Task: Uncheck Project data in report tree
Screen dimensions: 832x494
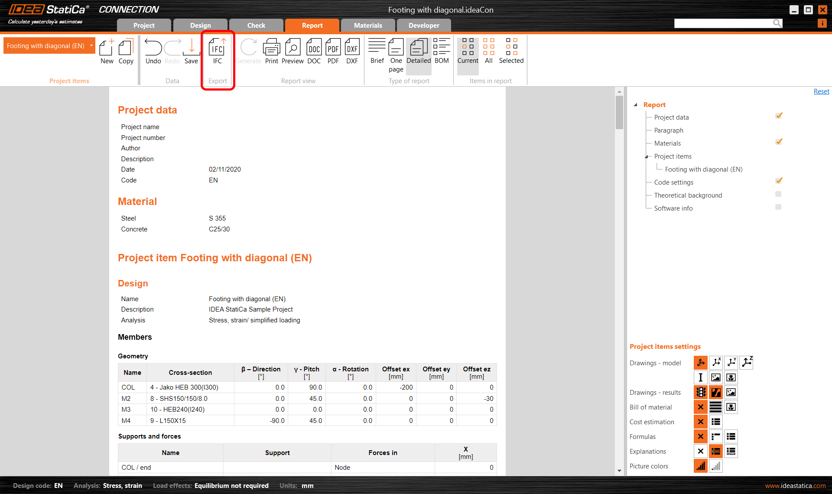Action: (x=779, y=116)
